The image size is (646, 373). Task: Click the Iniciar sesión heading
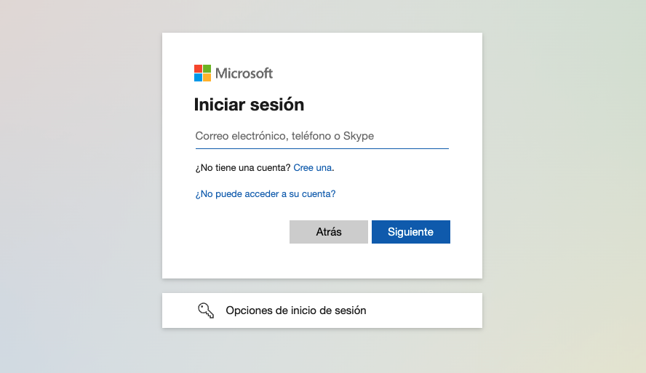pyautogui.click(x=249, y=105)
